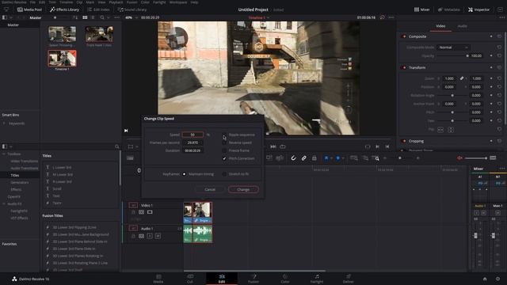507x285 pixels.
Task: Open the Sound Library panel
Action: click(132, 9)
